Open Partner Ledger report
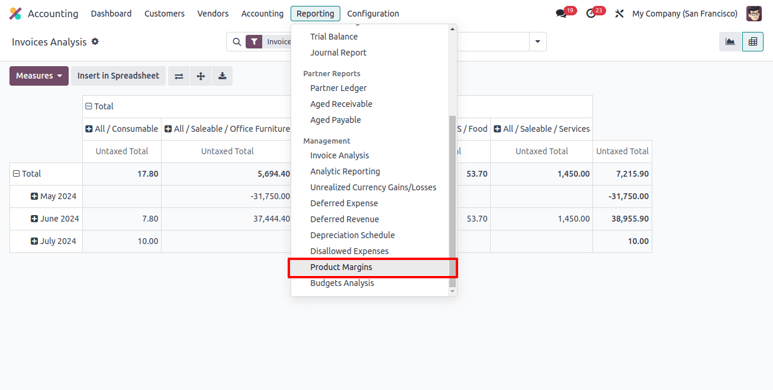Screen dimensions: 773x390 pos(370,88)
